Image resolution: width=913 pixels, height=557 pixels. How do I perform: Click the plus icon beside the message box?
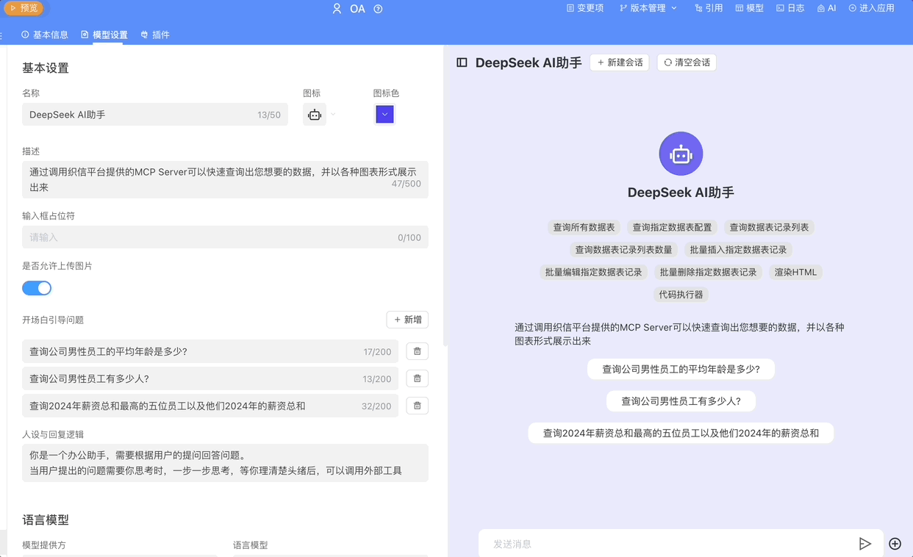895,543
